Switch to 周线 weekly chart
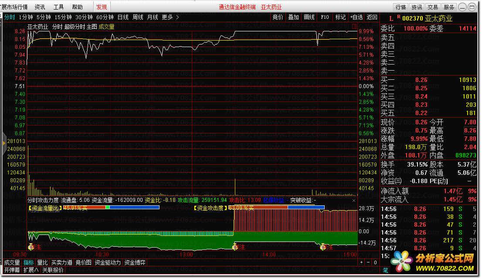 (x=138, y=17)
